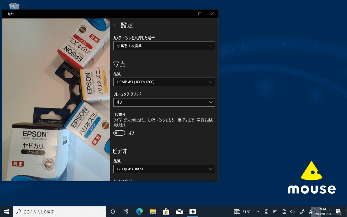Open the Start menu
Image resolution: width=347 pixels, height=217 pixels.
7,212
